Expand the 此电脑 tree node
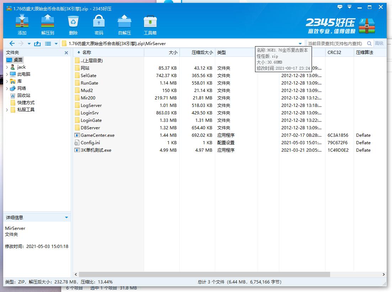This screenshot has height=292, width=392. pos(7,74)
